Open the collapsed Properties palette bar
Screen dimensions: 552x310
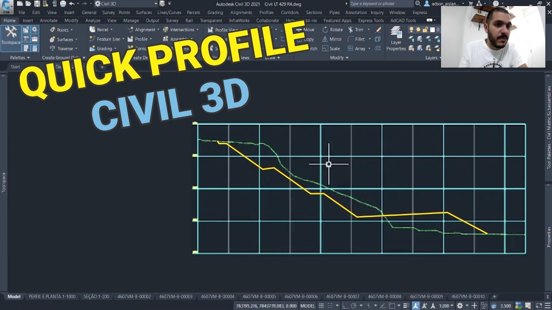click(x=549, y=237)
